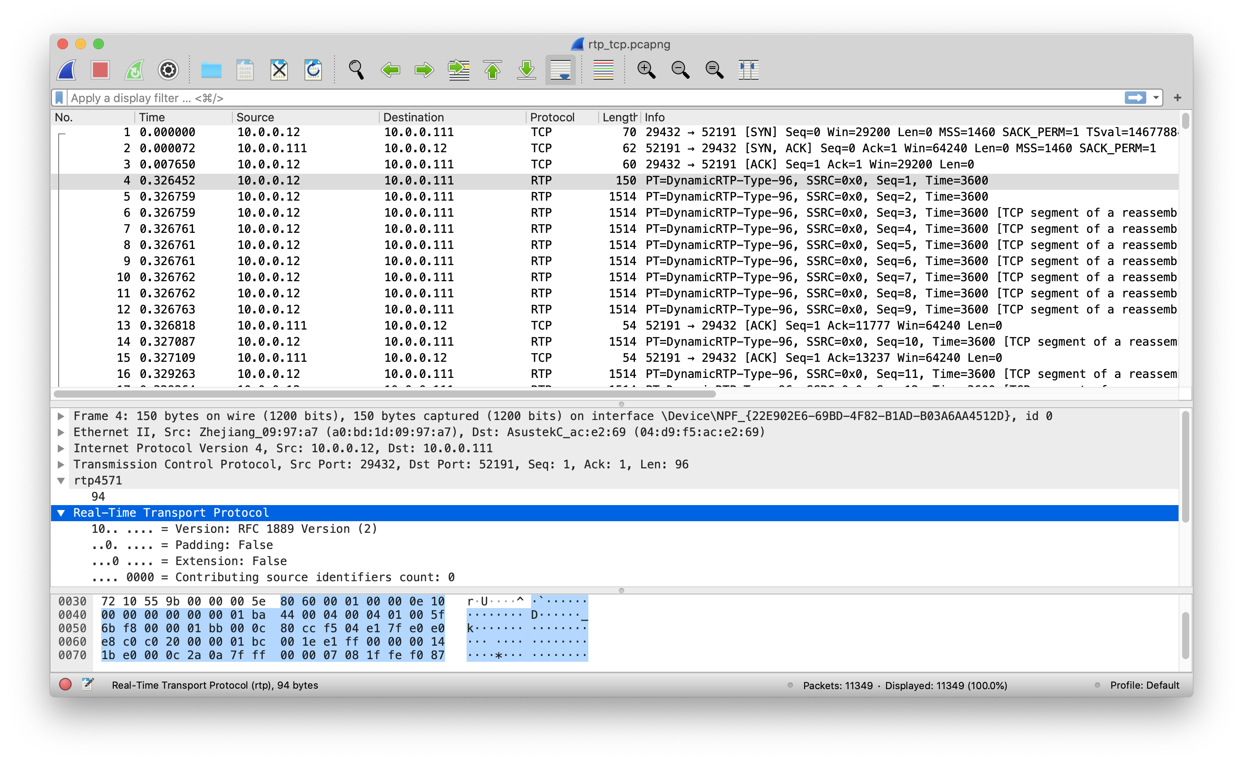Toggle packet colorization rules icon
The height and width of the screenshot is (763, 1243).
tap(603, 70)
